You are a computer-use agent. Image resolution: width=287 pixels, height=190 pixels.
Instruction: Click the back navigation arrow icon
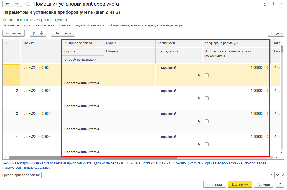pos(7,4)
